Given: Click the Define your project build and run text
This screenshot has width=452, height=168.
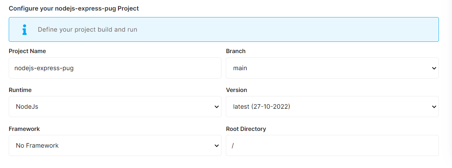Looking at the screenshot, I should click(87, 29).
